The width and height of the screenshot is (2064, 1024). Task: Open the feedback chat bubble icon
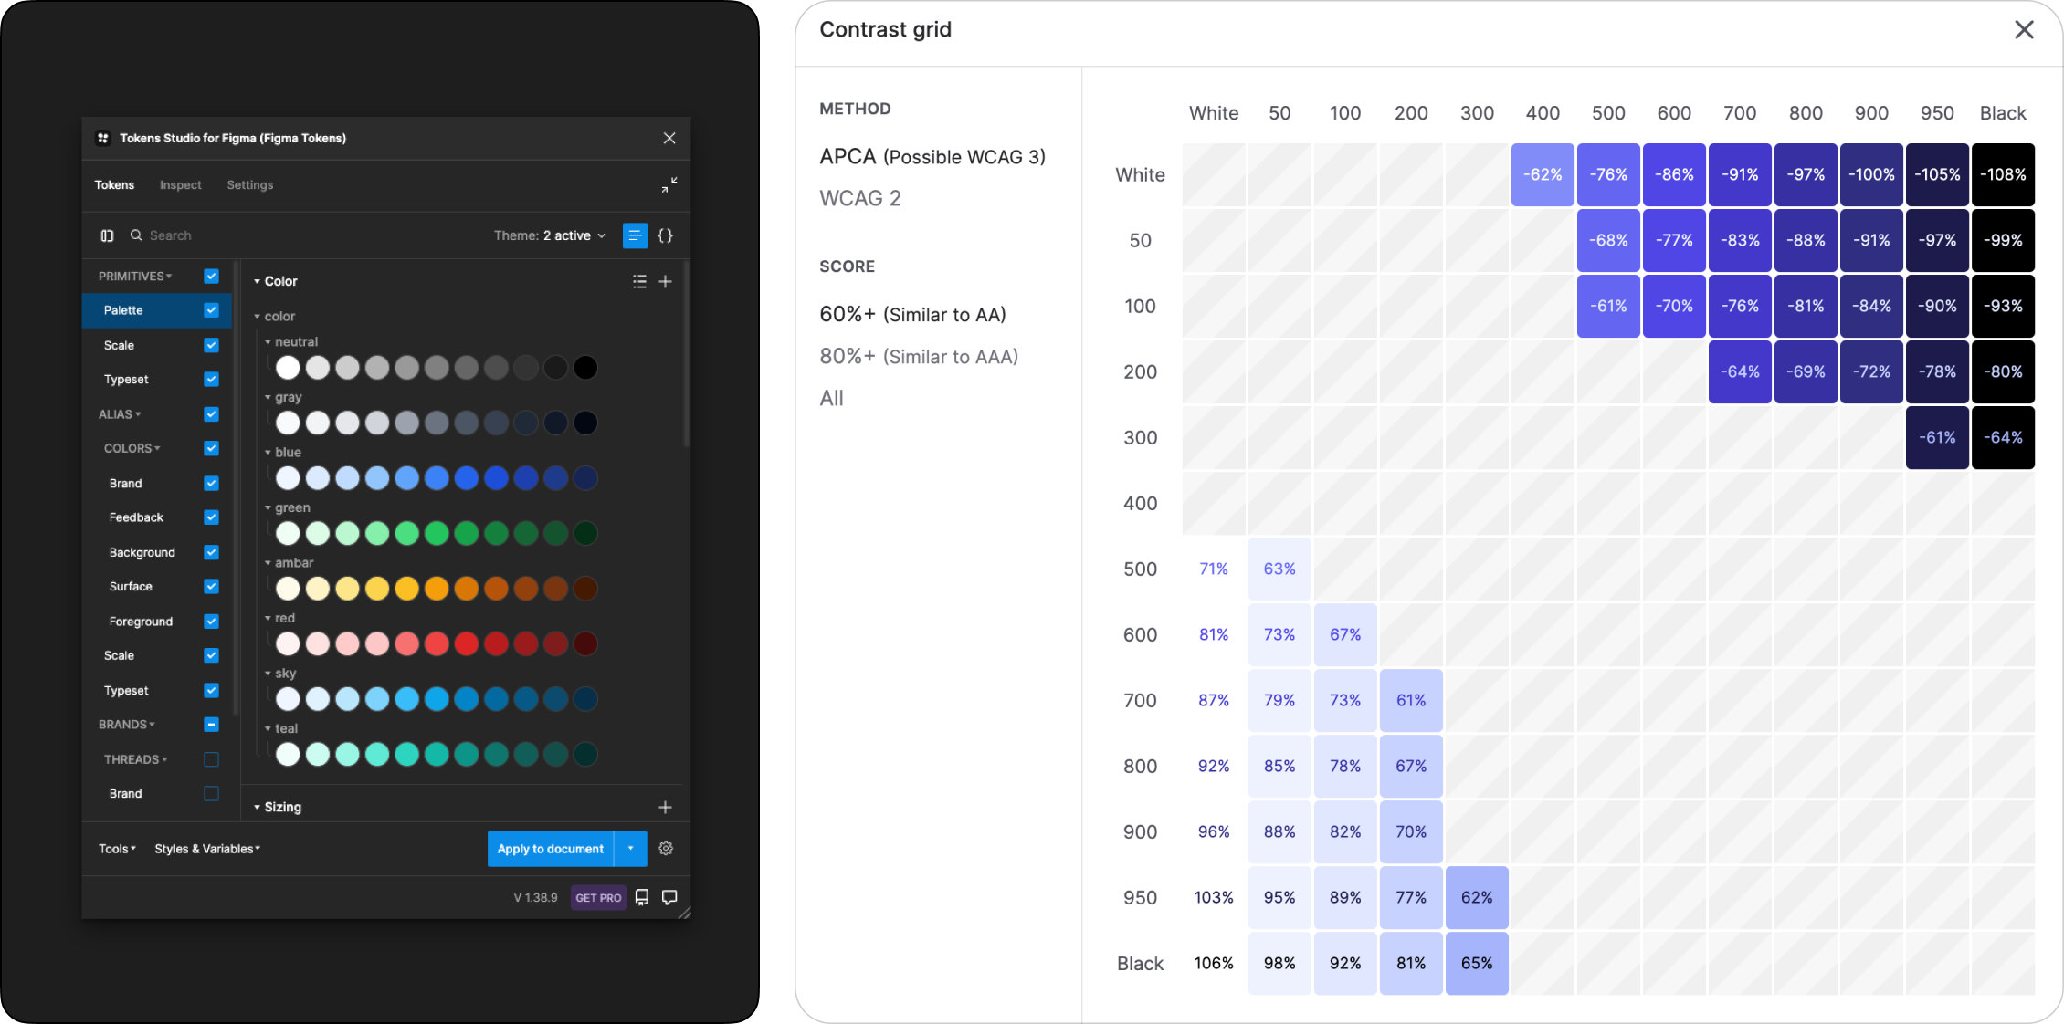coord(669,897)
